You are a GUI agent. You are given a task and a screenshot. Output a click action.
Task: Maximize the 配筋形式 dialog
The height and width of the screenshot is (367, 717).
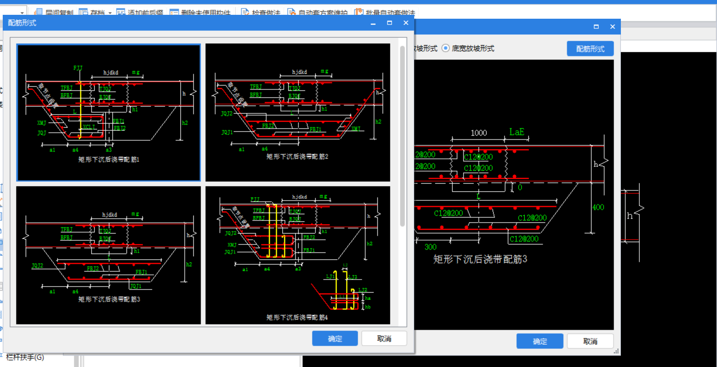click(x=390, y=23)
